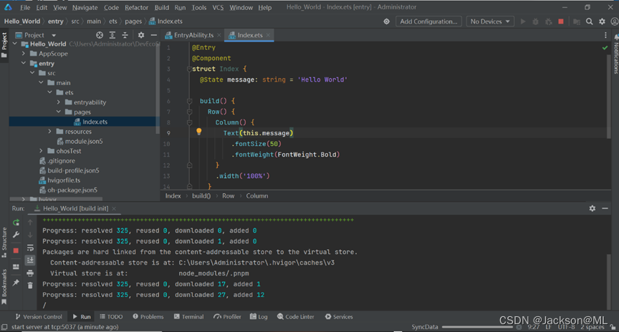Click the lightbulb intention icon in editor
The width and height of the screenshot is (619, 332).
(199, 132)
